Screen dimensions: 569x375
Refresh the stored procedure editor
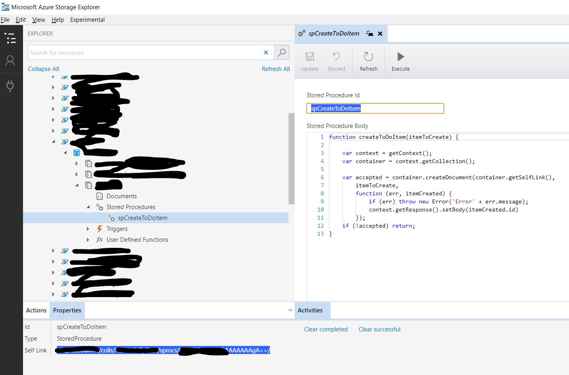click(x=368, y=61)
